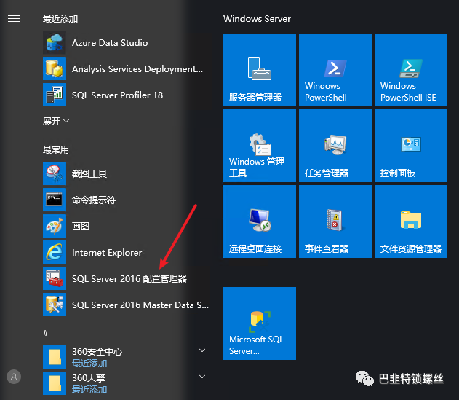Click the 360安全中心 folder icon
This screenshot has height=400, width=459.
[x=55, y=357]
